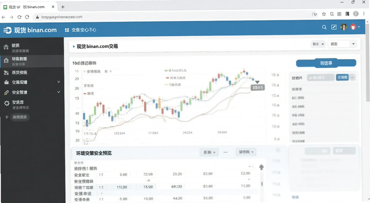This screenshot has height=203, width=370.
Task: Bookmark this page with the star icon
Action: pyautogui.click(x=324, y=14)
